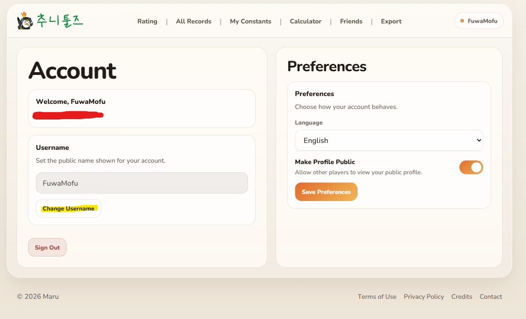The width and height of the screenshot is (526, 319).
Task: Open the Credits link in footer
Action: click(x=462, y=296)
